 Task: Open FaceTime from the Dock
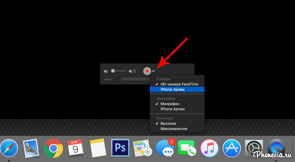(x=187, y=148)
